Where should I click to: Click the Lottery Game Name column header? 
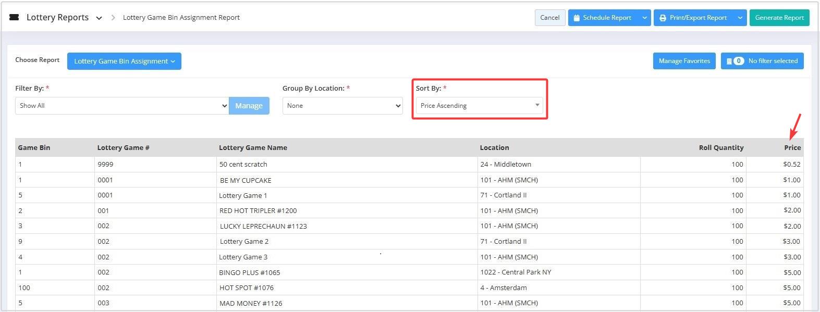253,148
